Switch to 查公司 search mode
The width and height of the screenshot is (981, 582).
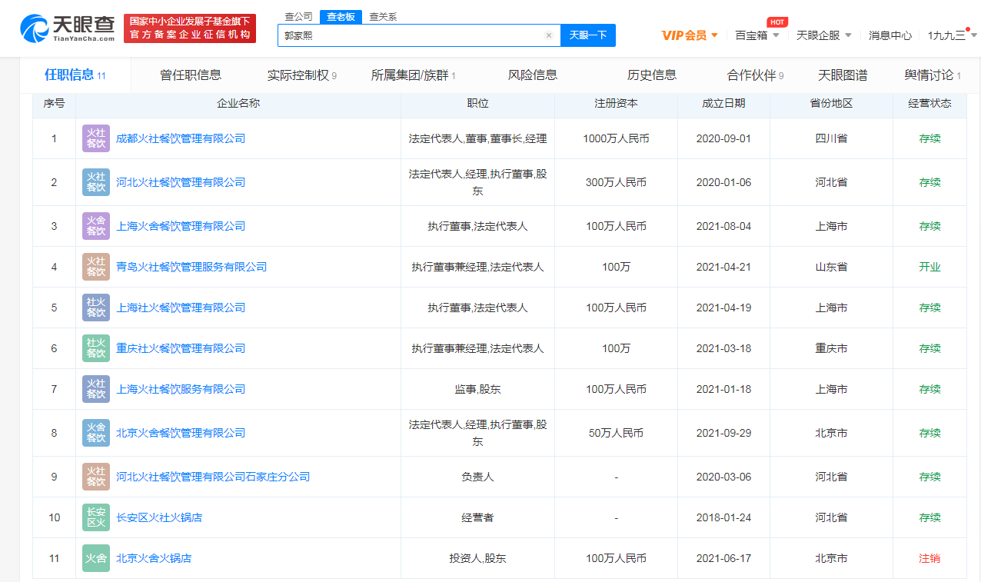298,16
